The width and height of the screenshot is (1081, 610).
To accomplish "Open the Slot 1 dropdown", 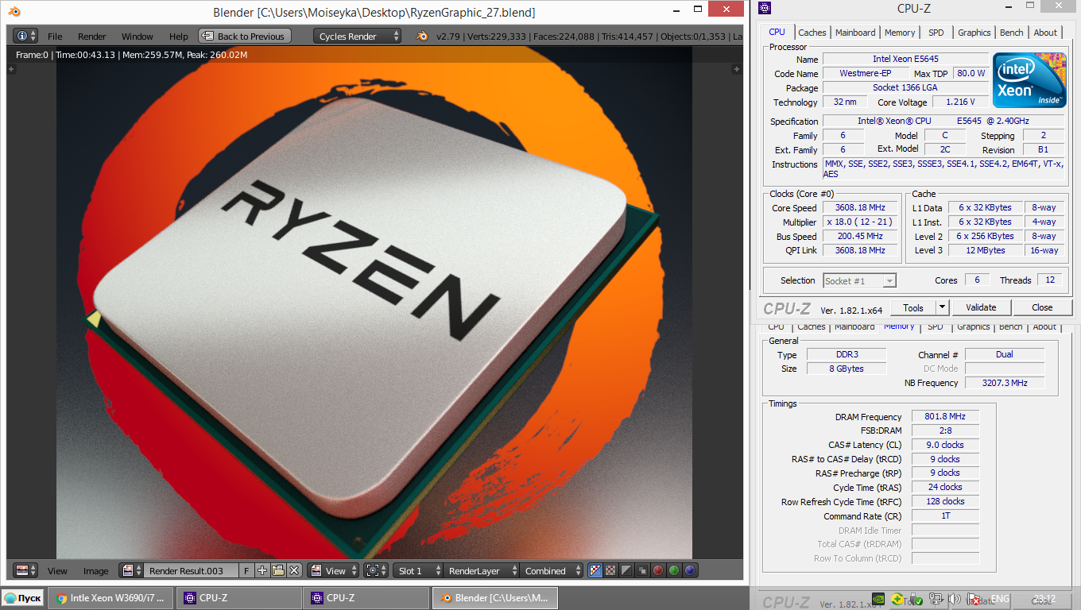I will point(418,570).
